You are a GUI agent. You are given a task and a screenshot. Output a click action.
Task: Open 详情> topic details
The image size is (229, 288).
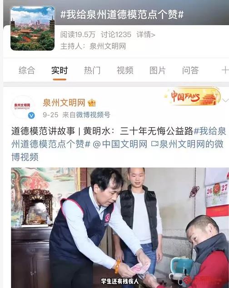click(x=146, y=35)
